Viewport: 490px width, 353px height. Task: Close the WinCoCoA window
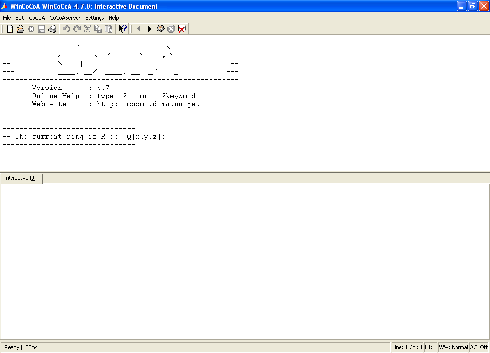pos(484,6)
